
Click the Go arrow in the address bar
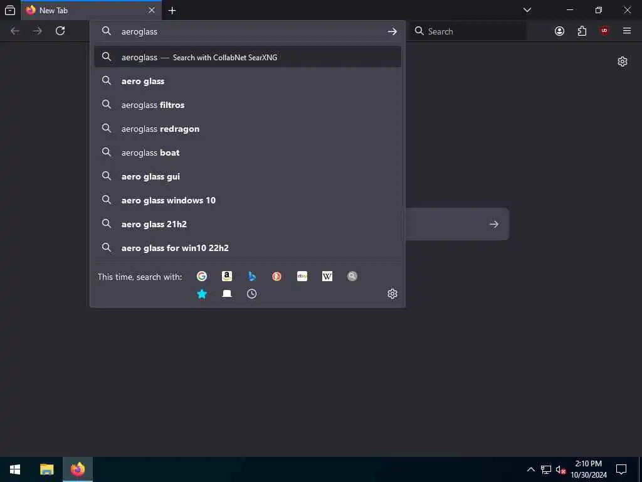(392, 31)
